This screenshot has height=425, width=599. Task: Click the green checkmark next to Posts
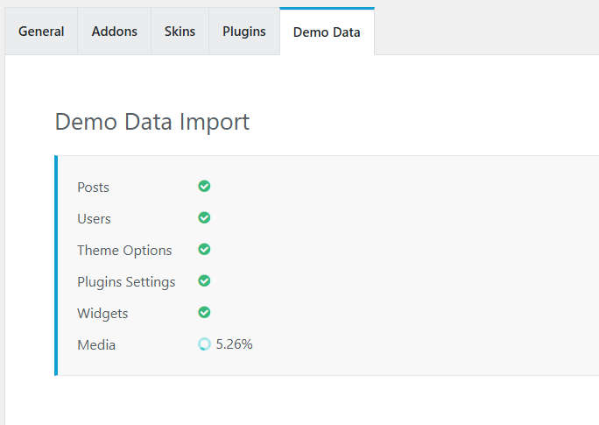(x=204, y=186)
